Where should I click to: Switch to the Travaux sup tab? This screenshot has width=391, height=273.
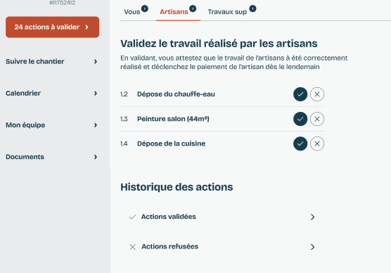pyautogui.click(x=227, y=12)
